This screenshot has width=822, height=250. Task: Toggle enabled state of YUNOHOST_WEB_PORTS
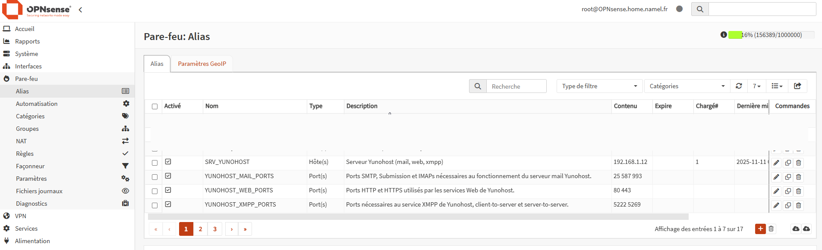tap(168, 190)
